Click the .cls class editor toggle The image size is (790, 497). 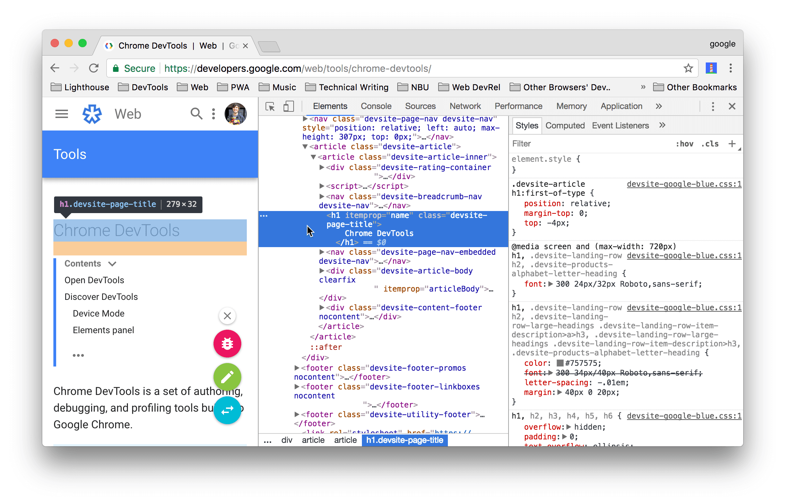709,144
